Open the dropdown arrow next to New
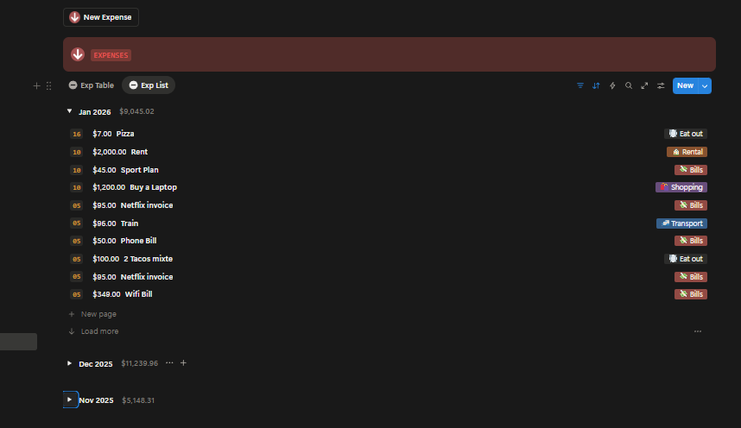This screenshot has width=741, height=428. tap(705, 86)
